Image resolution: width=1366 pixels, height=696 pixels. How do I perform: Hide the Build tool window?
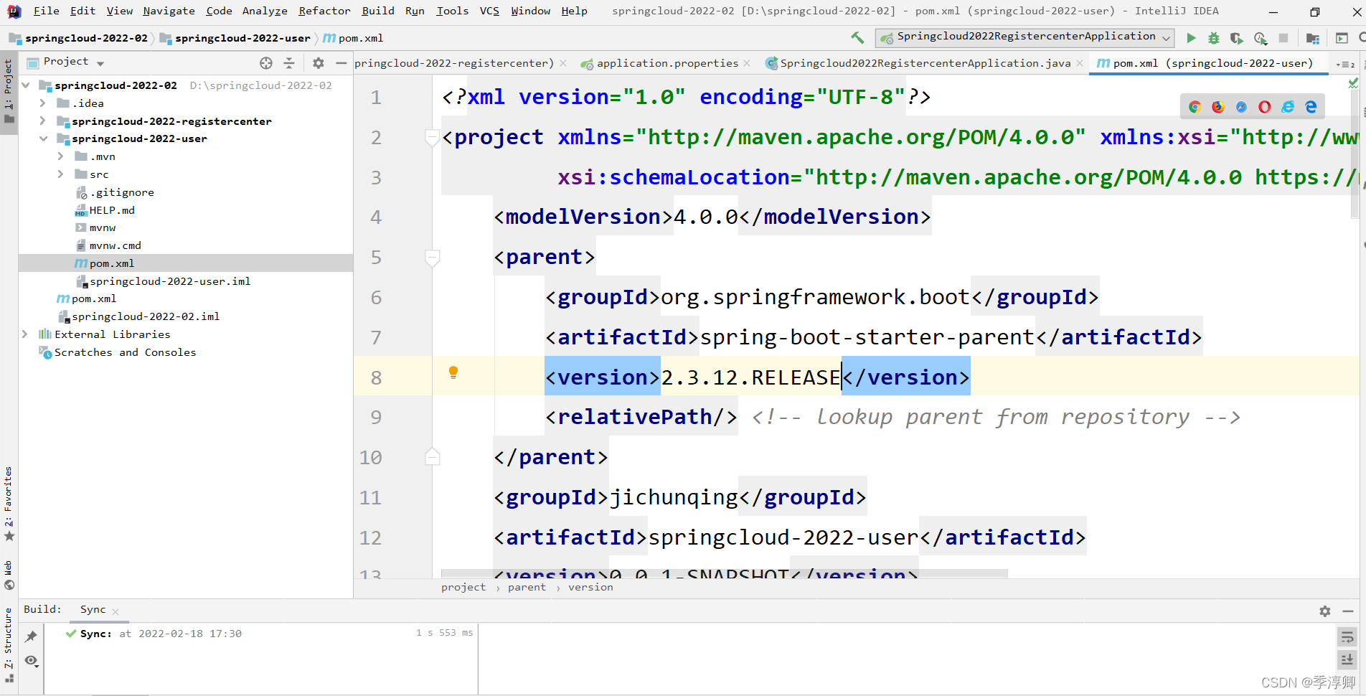pos(1348,611)
